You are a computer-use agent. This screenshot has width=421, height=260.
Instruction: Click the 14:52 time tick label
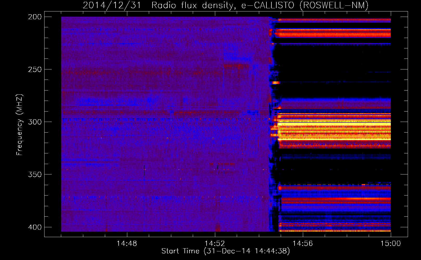tap(215, 244)
